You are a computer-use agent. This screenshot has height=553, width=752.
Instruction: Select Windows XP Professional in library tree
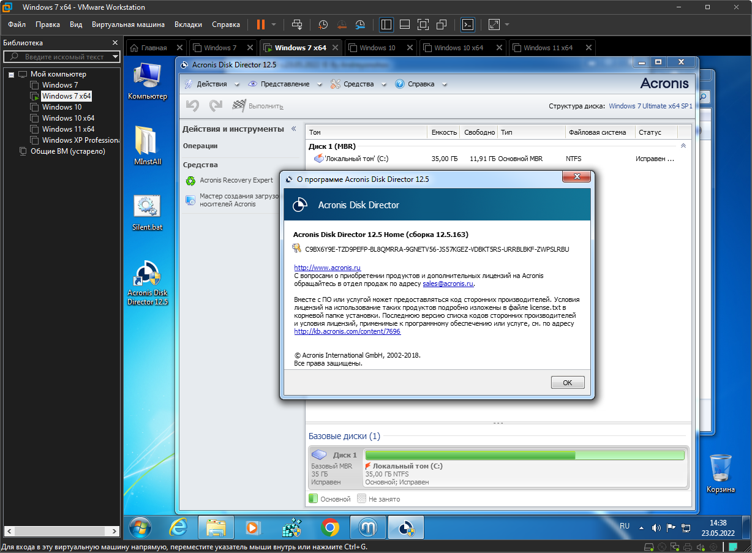pyautogui.click(x=80, y=140)
